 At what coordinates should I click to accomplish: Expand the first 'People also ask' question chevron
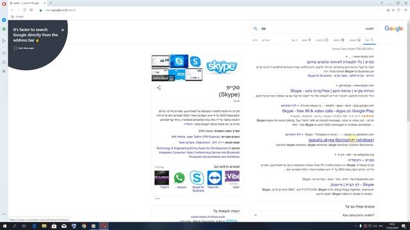256,215
